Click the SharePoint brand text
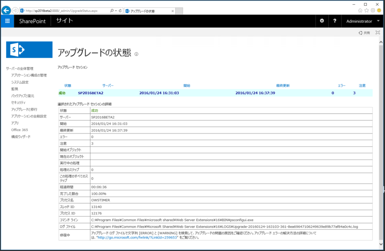Viewport: 385px width, 251px height. pyautogui.click(x=32, y=21)
